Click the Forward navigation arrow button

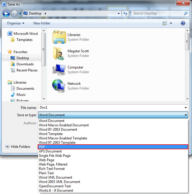14,13
